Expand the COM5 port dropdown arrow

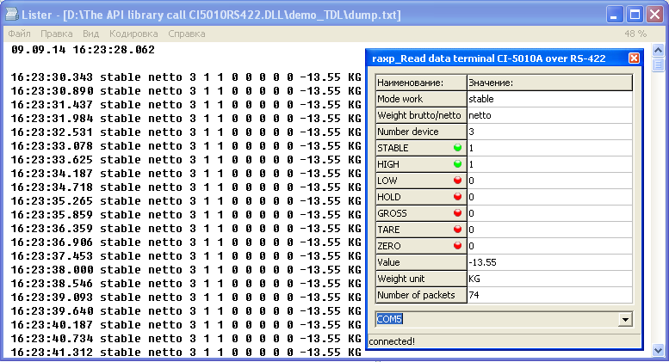click(x=625, y=319)
